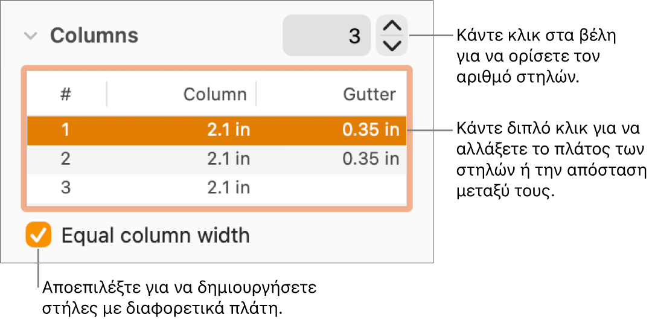Click the Gutter header in table
This screenshot has width=655, height=326.
(369, 94)
